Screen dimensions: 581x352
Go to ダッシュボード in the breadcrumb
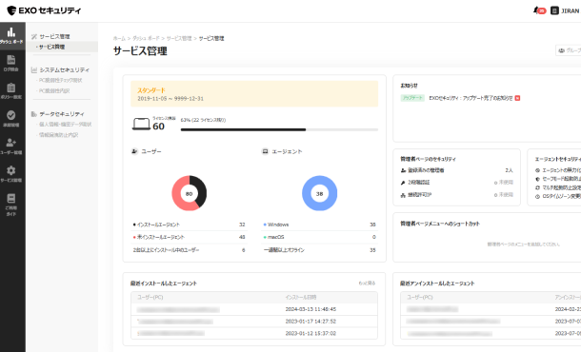(146, 38)
